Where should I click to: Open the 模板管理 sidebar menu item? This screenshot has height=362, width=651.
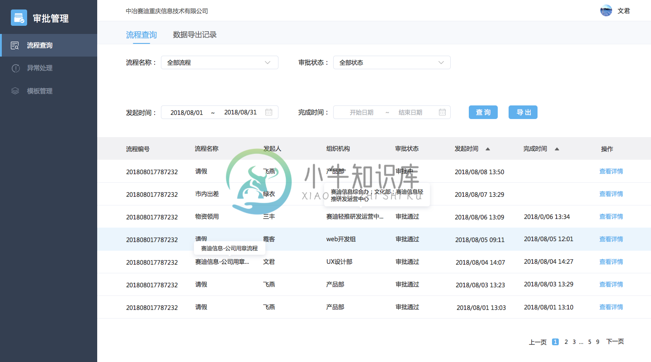pos(48,91)
